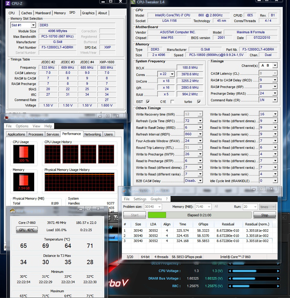This screenshot has height=298, width=290.
Task: Click the DRAM Bus Voltage right arrow
Action: (278, 278)
